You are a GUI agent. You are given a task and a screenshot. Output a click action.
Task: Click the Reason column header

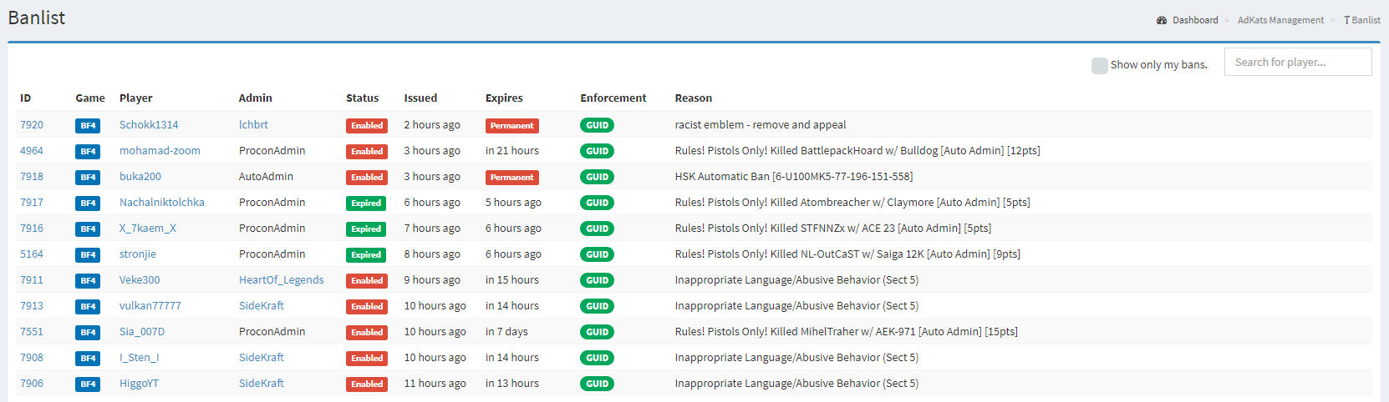pos(694,98)
